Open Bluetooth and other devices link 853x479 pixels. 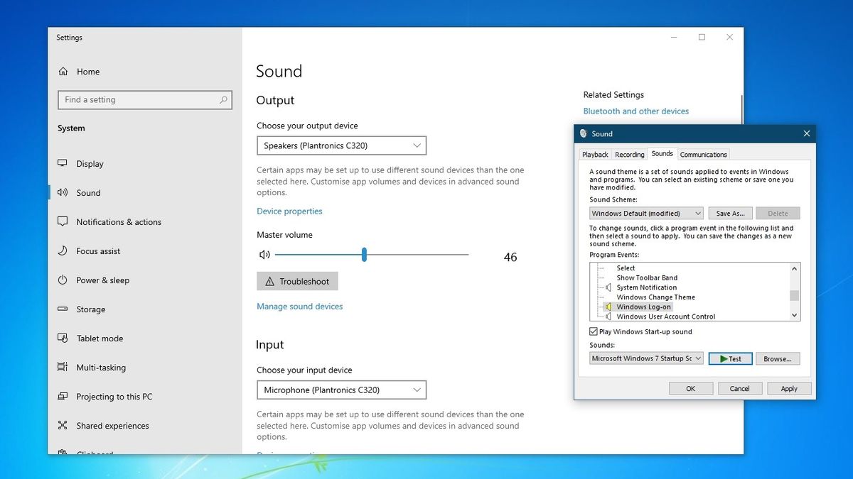pyautogui.click(x=635, y=111)
